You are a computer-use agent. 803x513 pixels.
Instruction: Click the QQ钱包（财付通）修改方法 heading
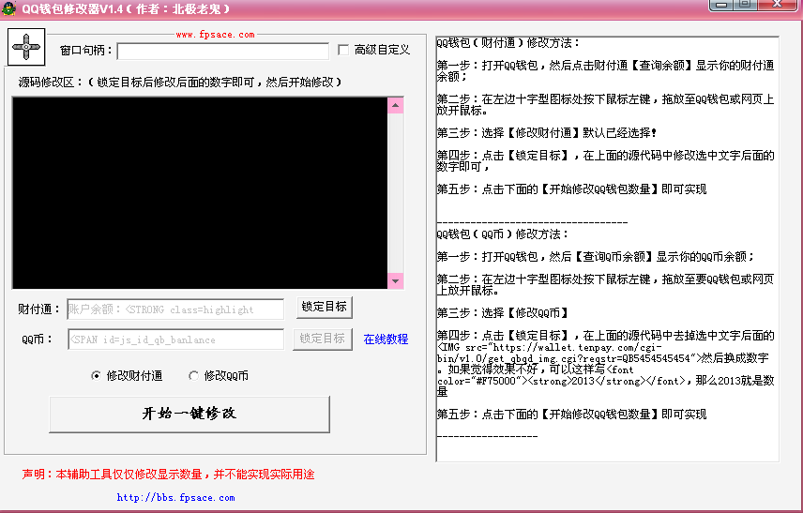[508, 43]
